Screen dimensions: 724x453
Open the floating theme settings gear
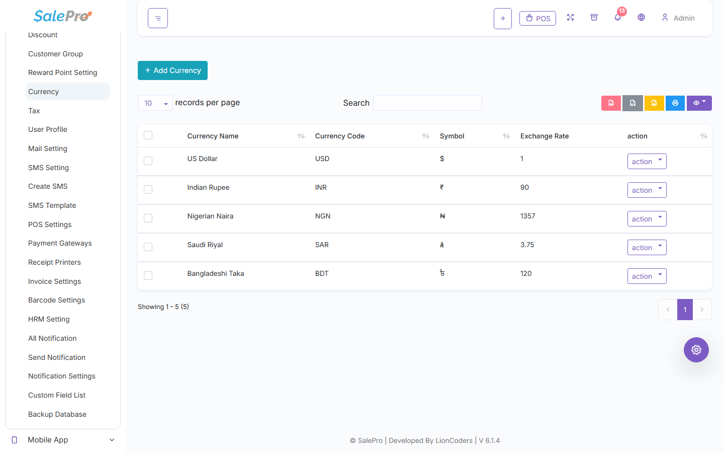click(x=696, y=350)
